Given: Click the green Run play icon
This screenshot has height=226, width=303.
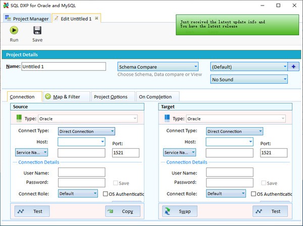Looking at the screenshot, I should (14, 30).
